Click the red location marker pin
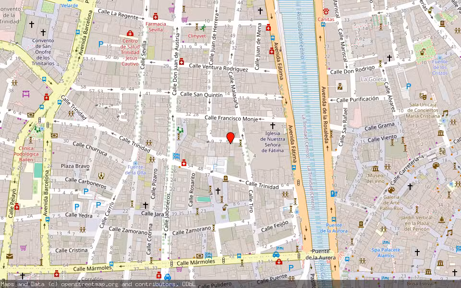The height and width of the screenshot is (288, 461). coord(230,138)
